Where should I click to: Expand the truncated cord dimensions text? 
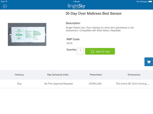click(133, 84)
